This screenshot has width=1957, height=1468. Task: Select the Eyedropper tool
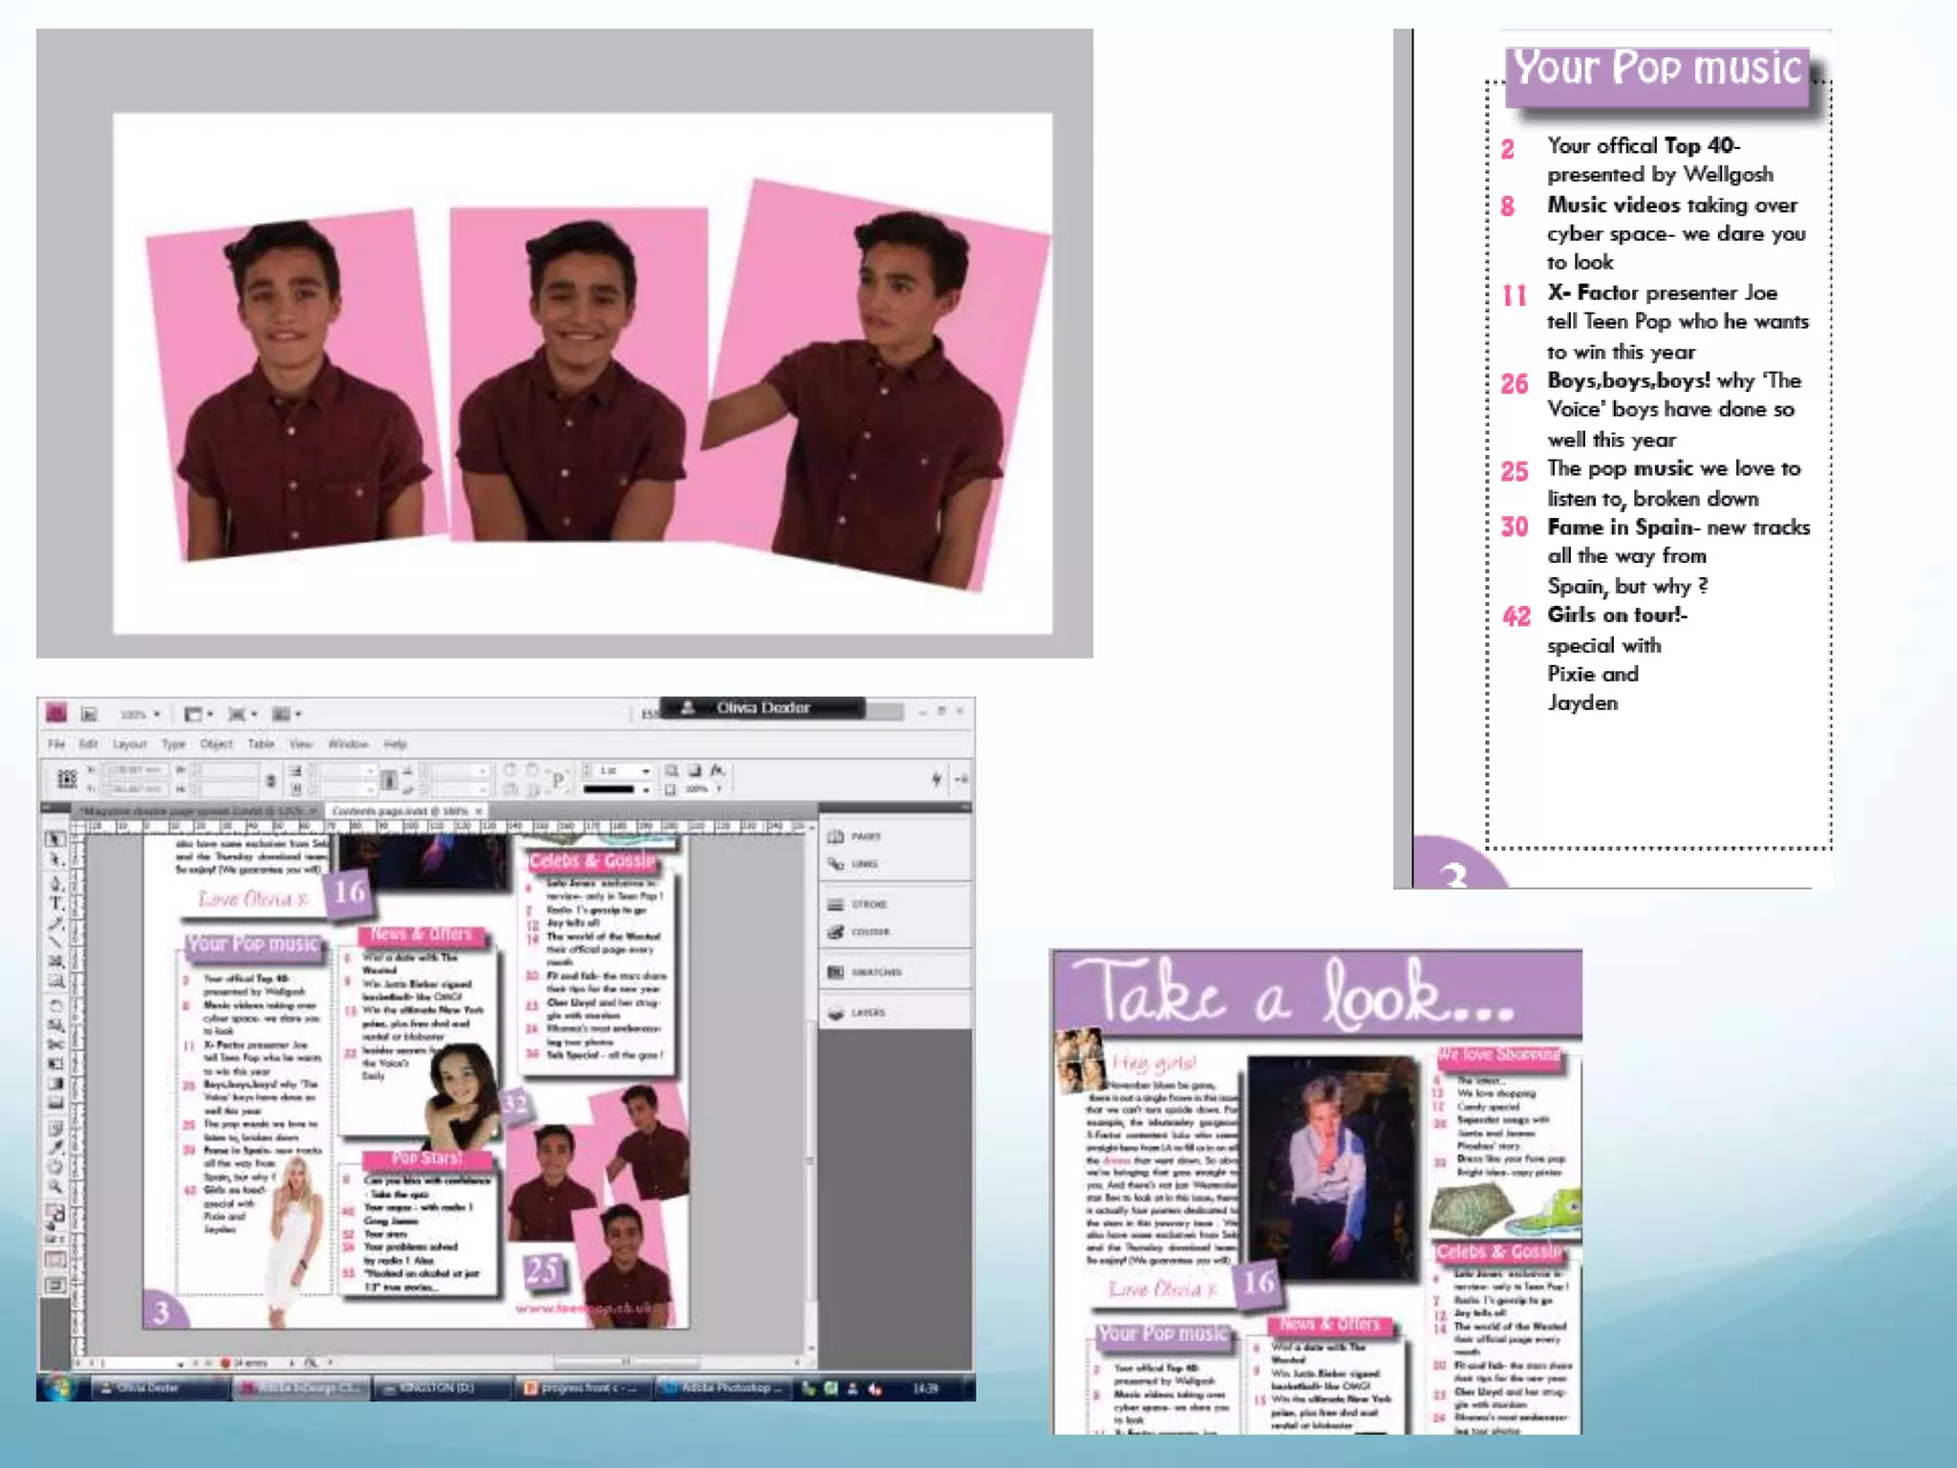[x=55, y=1147]
